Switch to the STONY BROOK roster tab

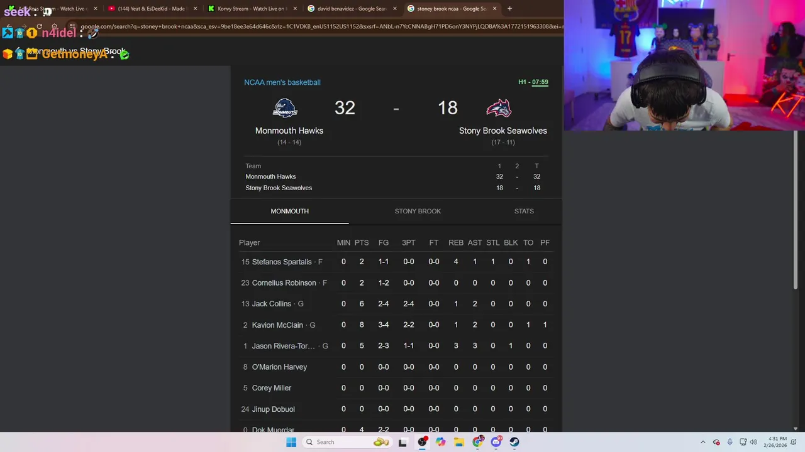pos(418,212)
